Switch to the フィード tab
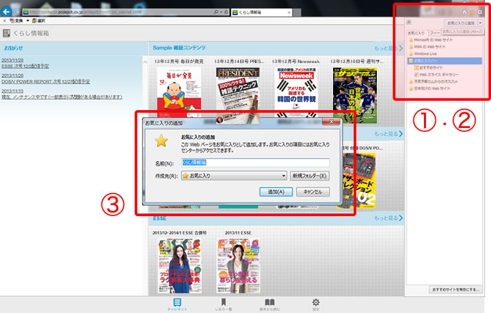This screenshot has height=313, width=491. coord(435,33)
